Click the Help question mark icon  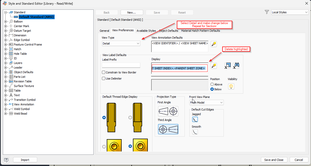pos(6,160)
